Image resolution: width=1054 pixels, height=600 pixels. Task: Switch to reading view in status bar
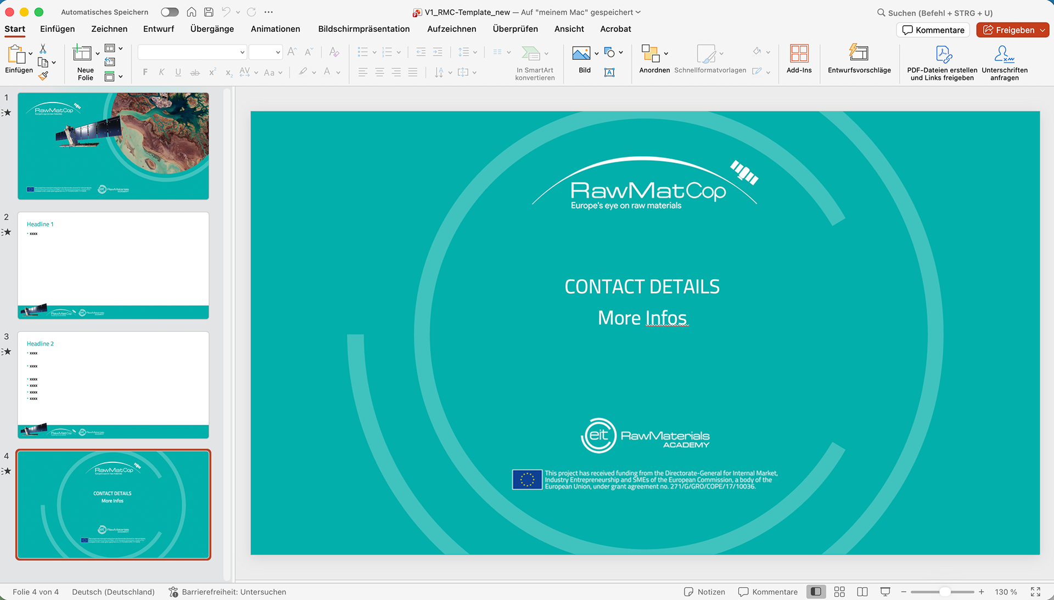pyautogui.click(x=862, y=592)
